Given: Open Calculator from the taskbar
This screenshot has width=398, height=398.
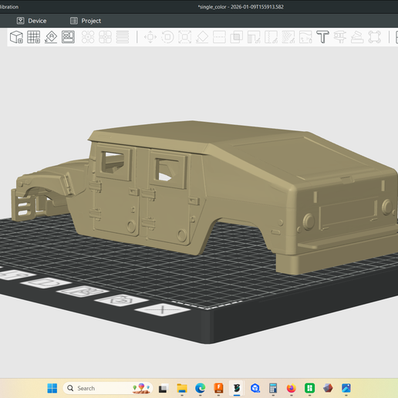Looking at the screenshot, I should [273, 388].
